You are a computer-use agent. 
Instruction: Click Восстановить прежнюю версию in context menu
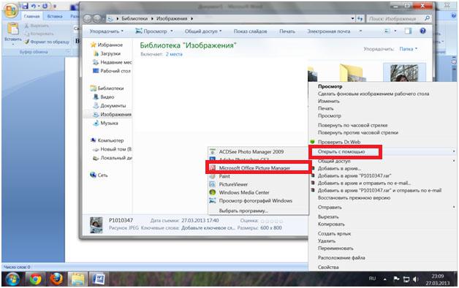point(354,198)
